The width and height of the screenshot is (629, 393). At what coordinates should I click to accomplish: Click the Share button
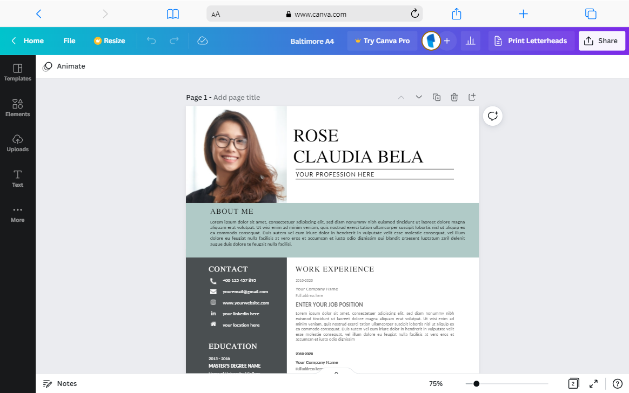pos(601,41)
